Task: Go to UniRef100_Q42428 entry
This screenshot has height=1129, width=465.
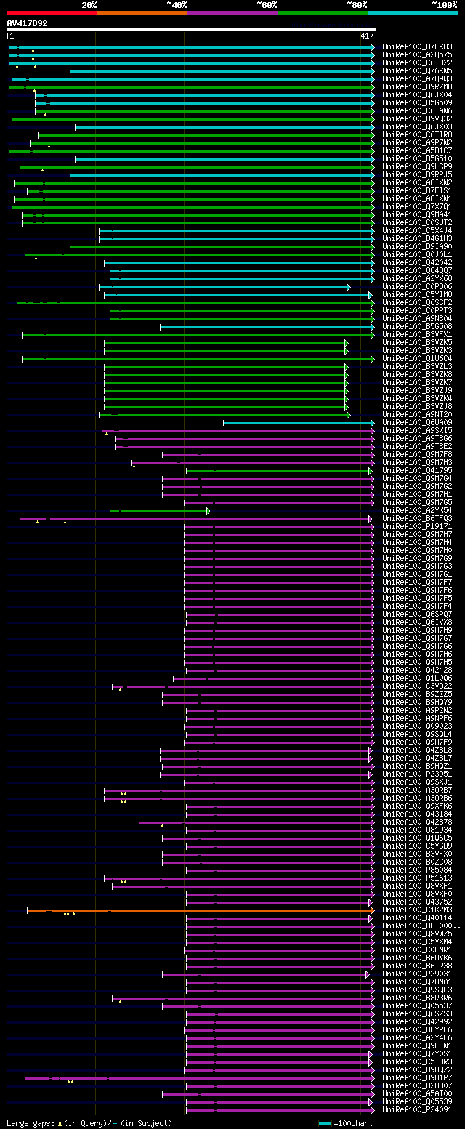Action: 417,670
